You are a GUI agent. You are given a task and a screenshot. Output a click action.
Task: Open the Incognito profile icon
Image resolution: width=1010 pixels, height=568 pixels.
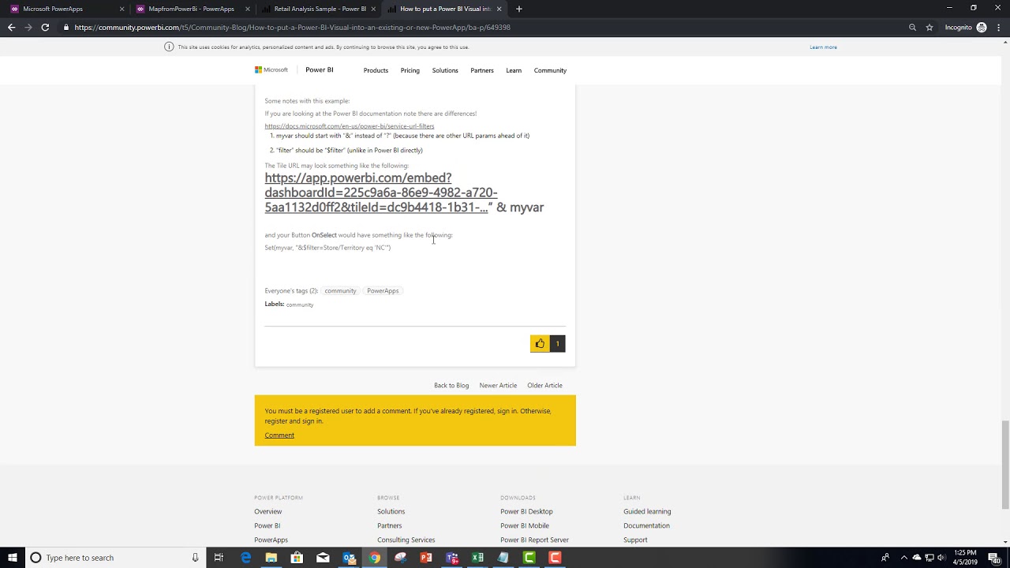coord(982,27)
